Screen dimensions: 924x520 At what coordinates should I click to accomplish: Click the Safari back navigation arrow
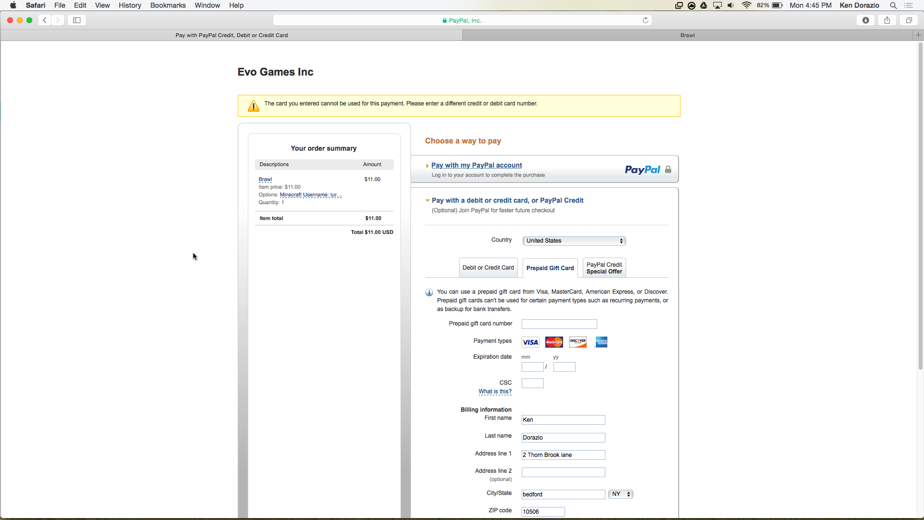(45, 20)
